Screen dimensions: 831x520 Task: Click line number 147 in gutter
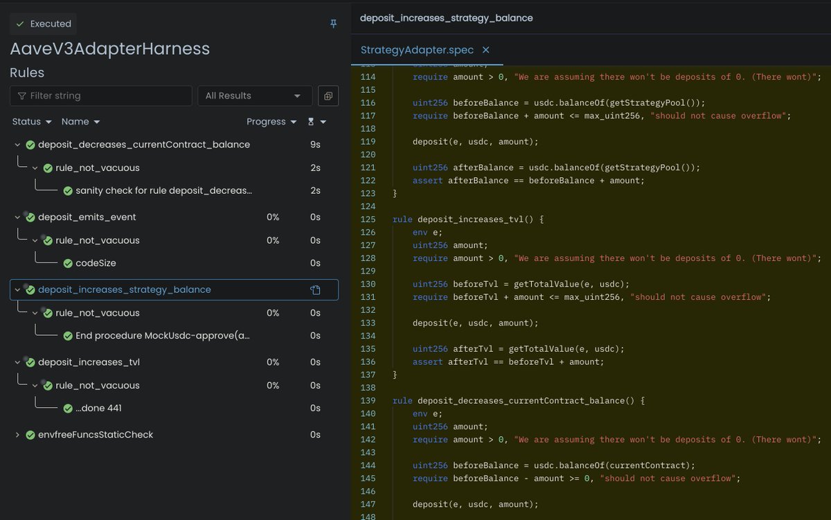click(367, 504)
